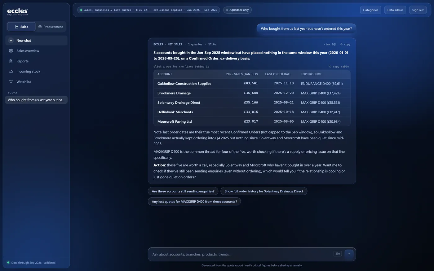Image resolution: width=434 pixels, height=271 pixels.
Task: Open the 'Who bought from us last year' chat history item
Action: 36,100
